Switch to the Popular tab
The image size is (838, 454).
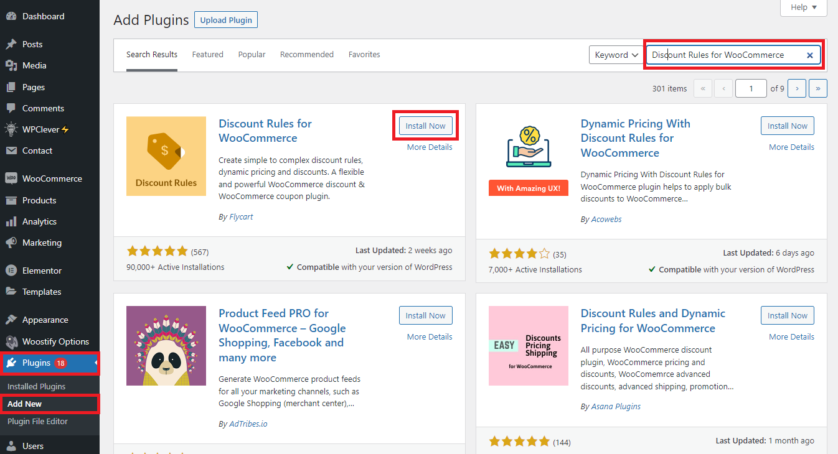coord(252,55)
